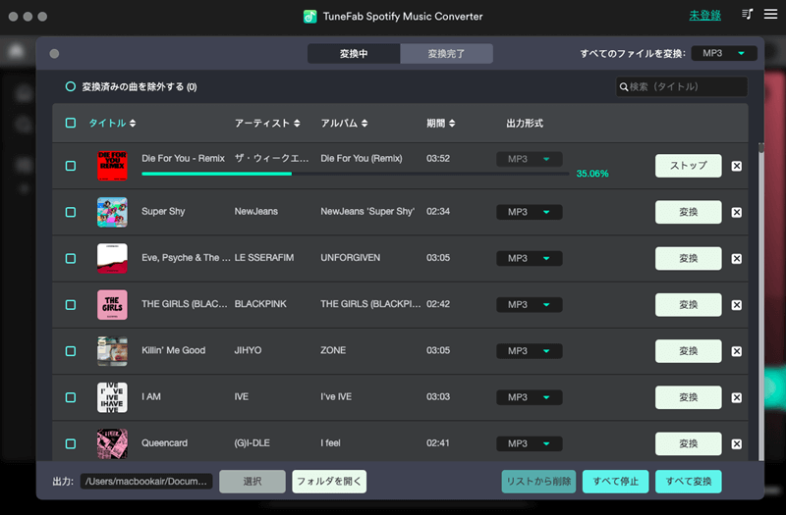Click the output path /Users/macbookair field
Screen dimensions: 786x515
click(x=146, y=482)
